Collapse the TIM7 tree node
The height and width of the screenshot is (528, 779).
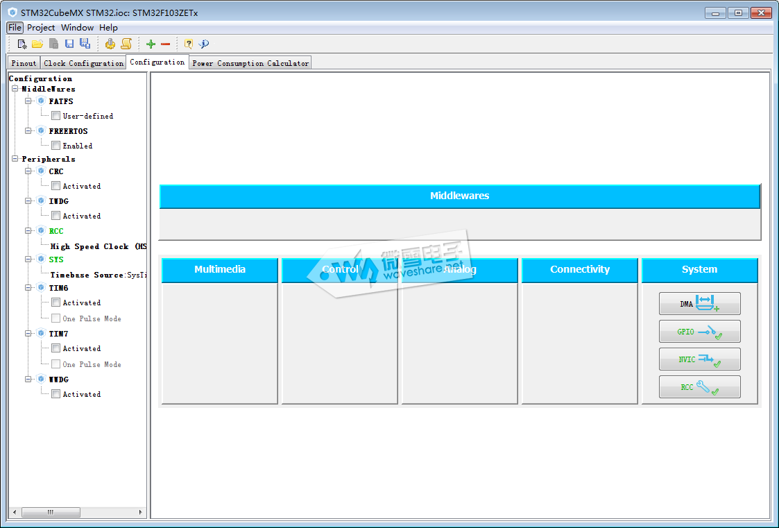pyautogui.click(x=28, y=333)
